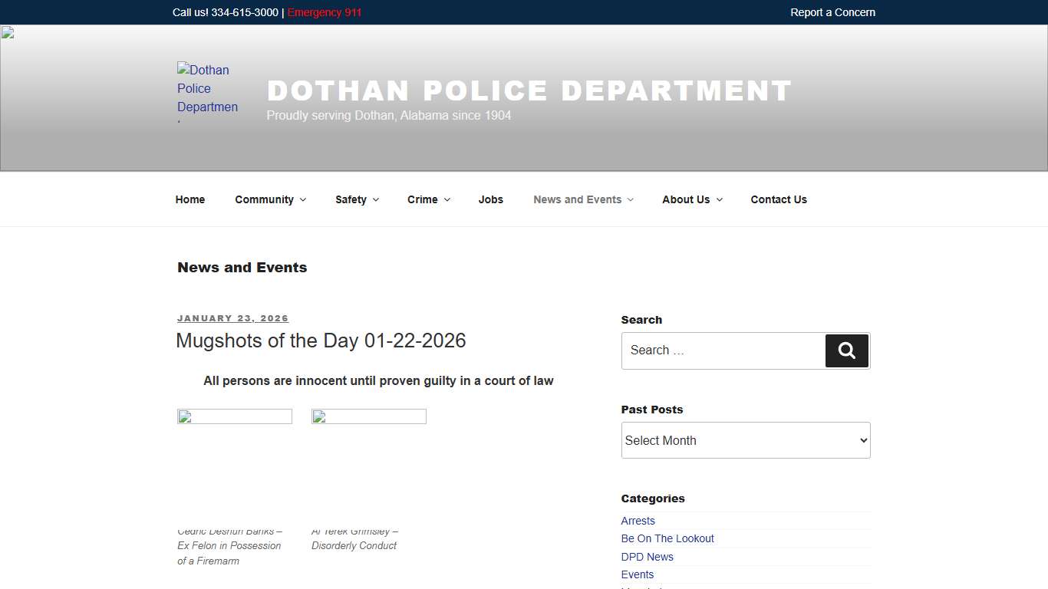1048x589 pixels.
Task: Open the Report a Concern link
Action: 832,12
